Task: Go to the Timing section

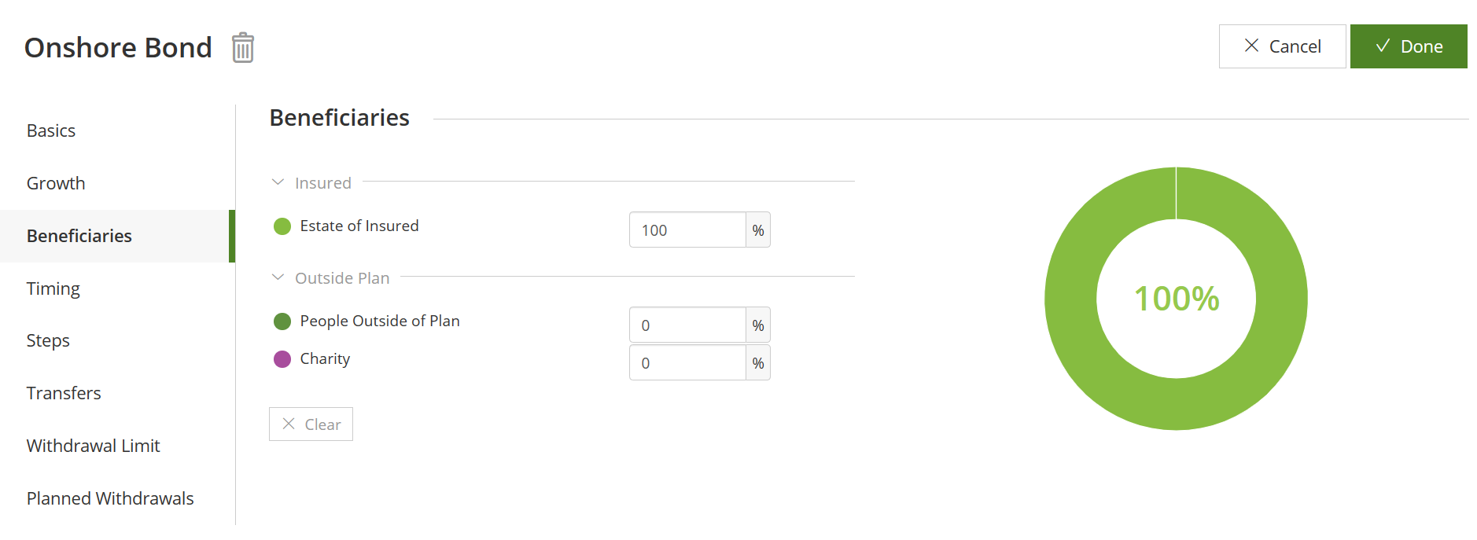Action: pyautogui.click(x=53, y=288)
